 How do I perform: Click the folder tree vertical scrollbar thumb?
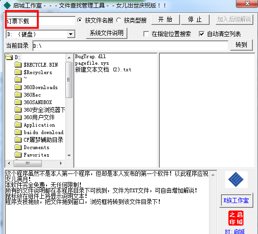[x=69, y=80]
